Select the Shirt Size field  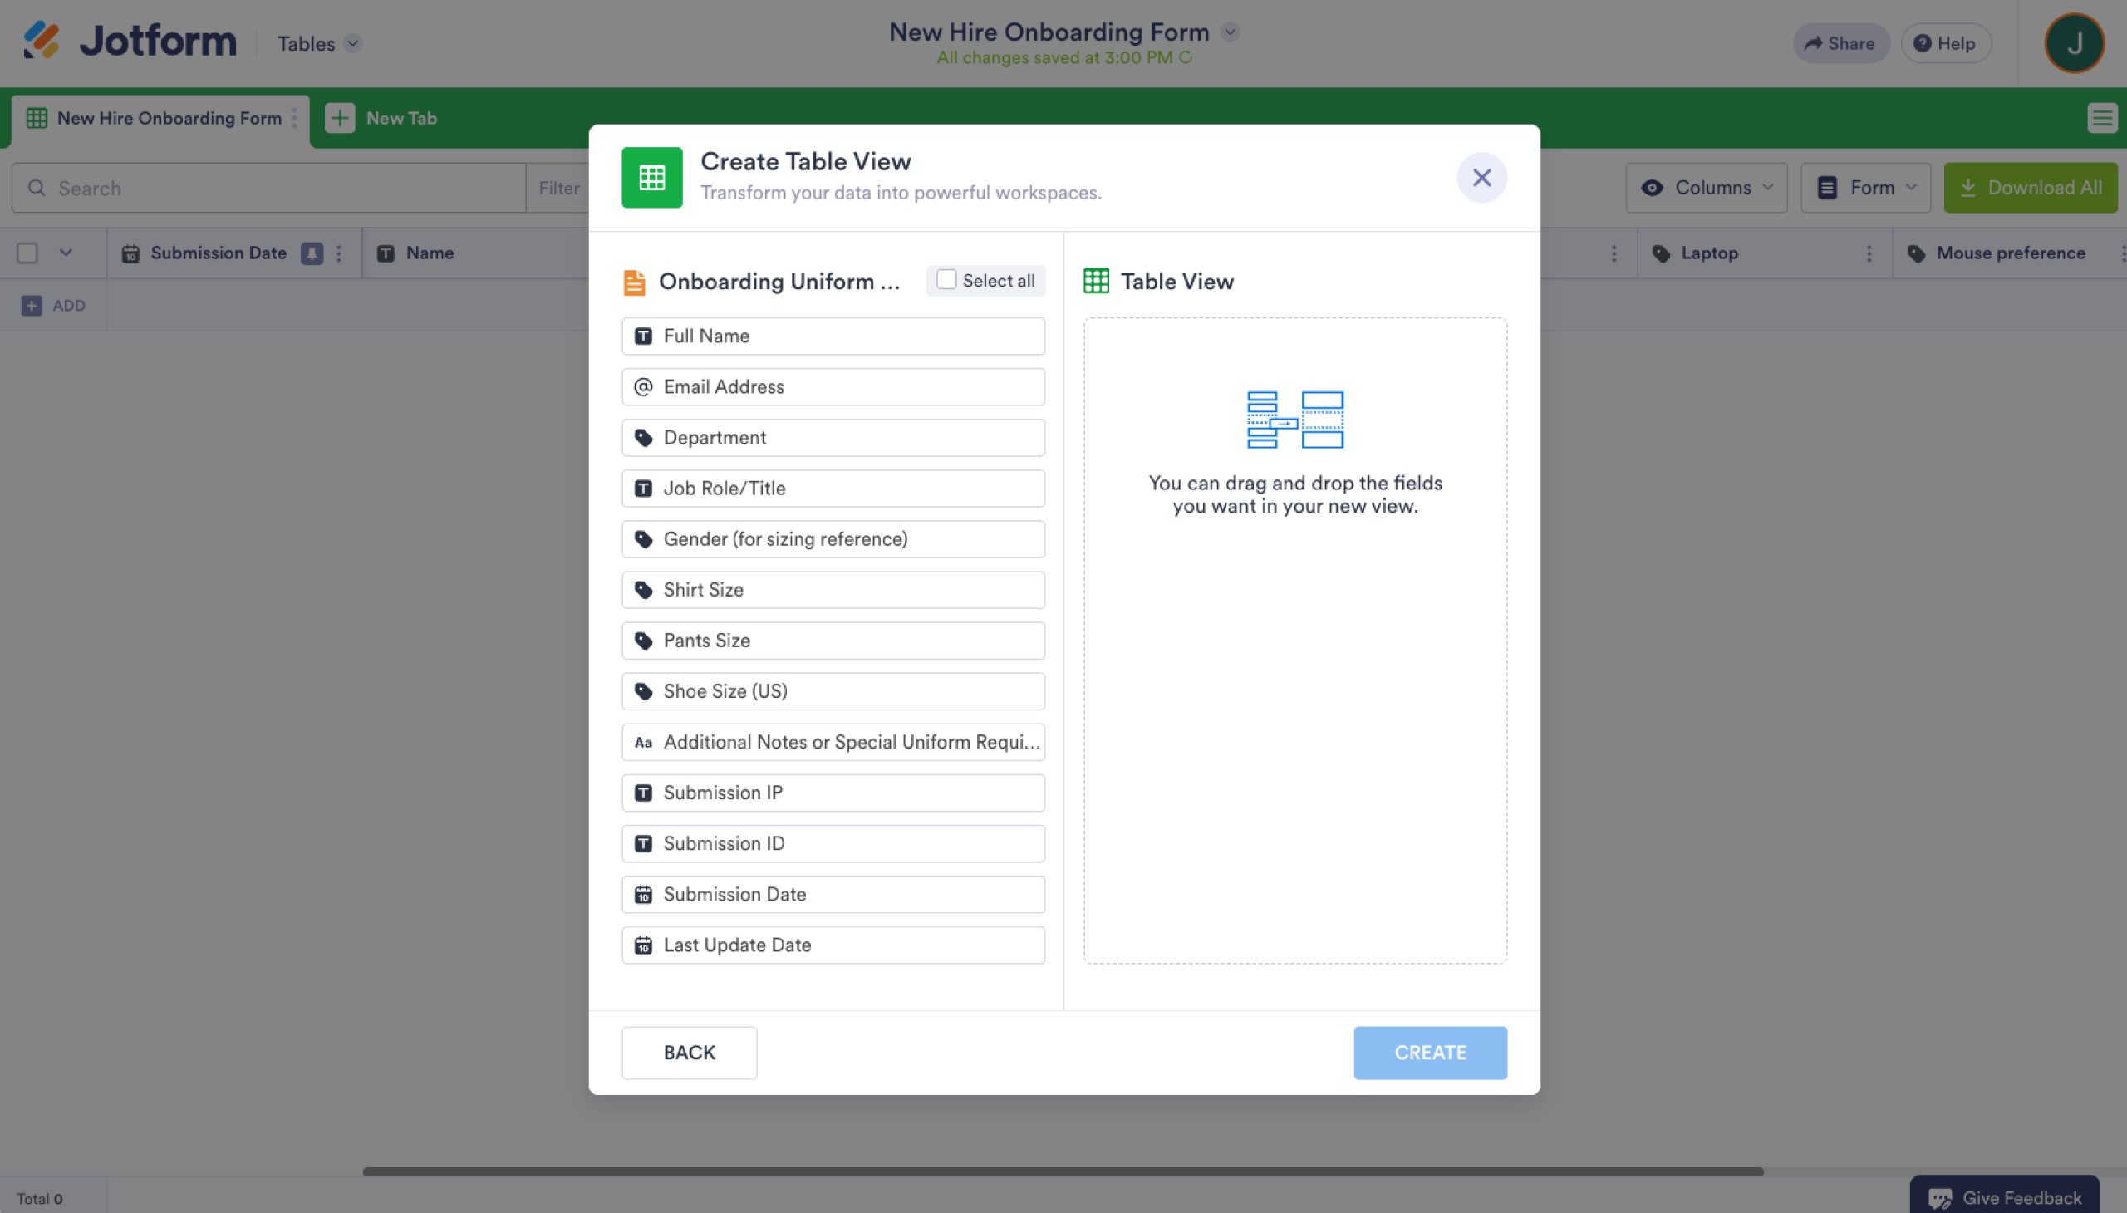click(833, 589)
